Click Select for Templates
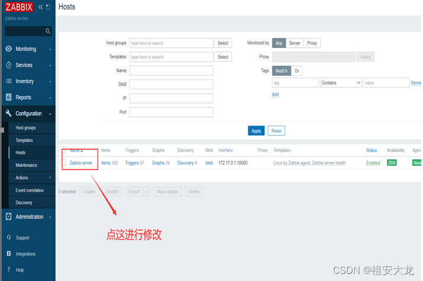Viewport: 423px width, 281px height. tap(223, 57)
